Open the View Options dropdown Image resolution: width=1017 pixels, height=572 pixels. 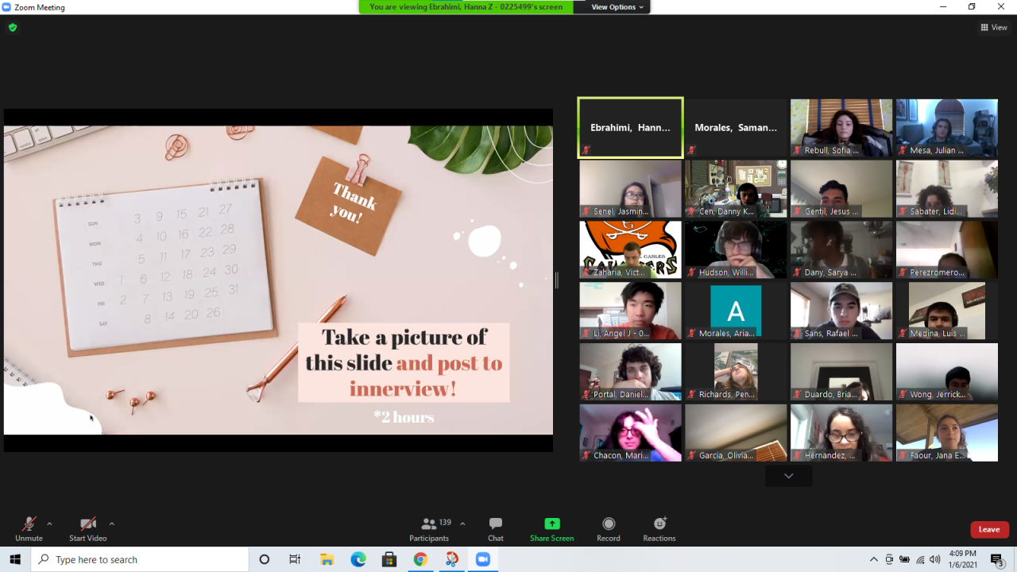coord(617,7)
